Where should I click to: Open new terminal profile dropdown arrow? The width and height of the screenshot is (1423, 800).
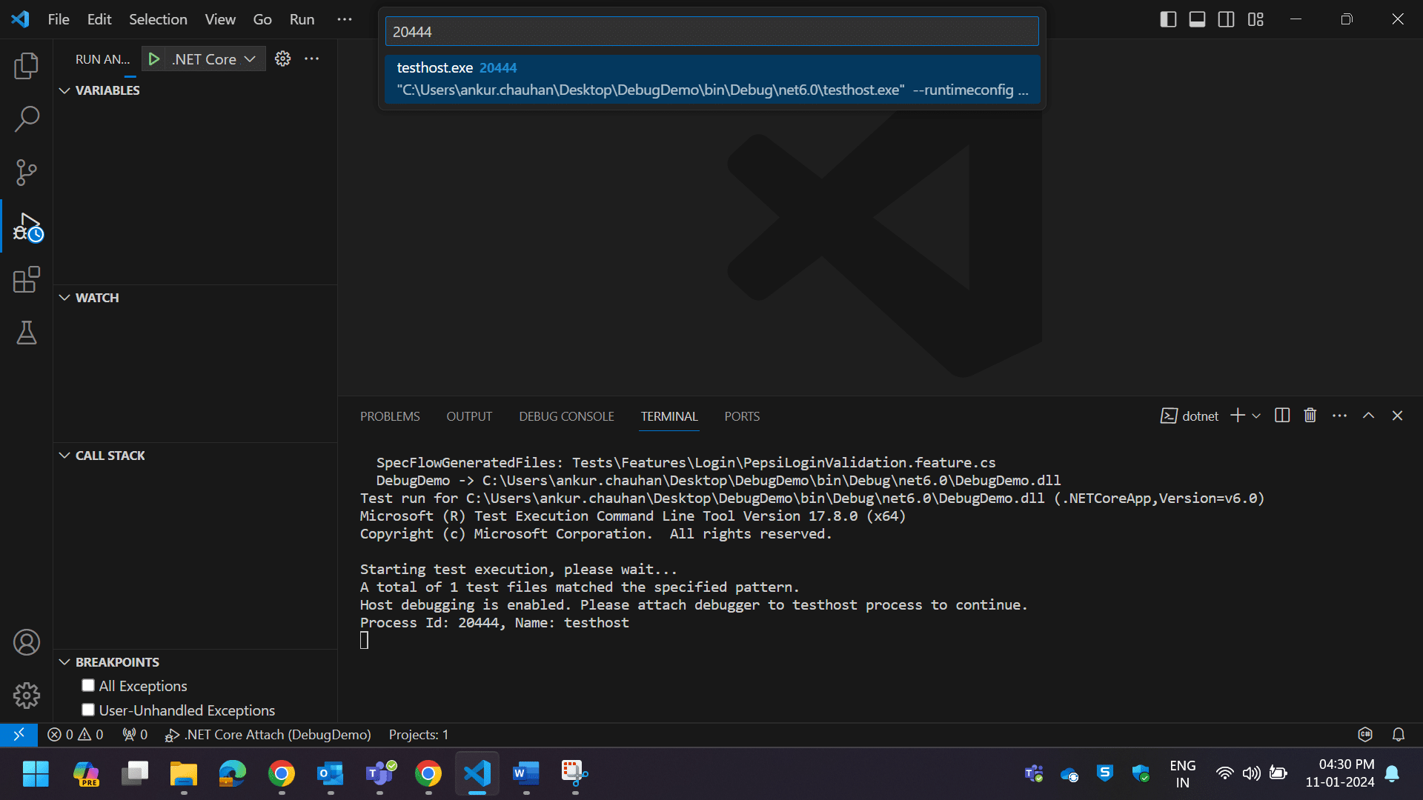pyautogui.click(x=1256, y=416)
